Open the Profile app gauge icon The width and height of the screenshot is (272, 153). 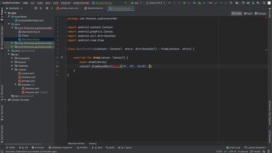[x=194, y=3]
